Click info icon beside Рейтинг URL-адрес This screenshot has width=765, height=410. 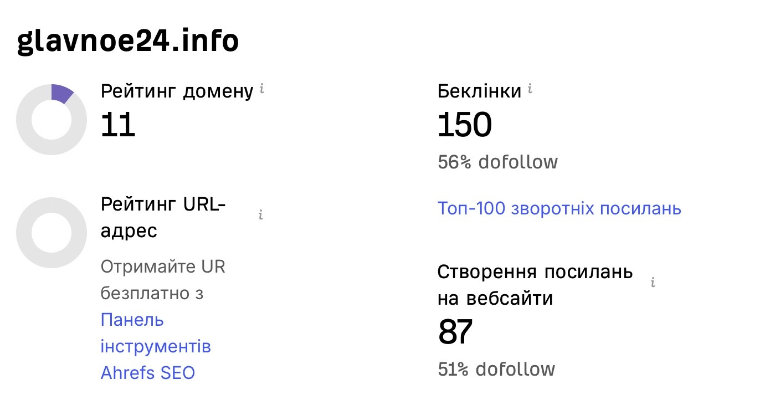[x=260, y=215]
